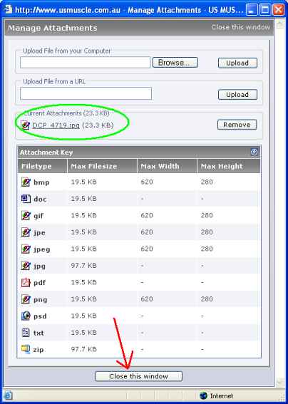Screen dimensions: 288x404
Task: Click the DCP_4719.jpg attachment image icon
Action: [25, 125]
